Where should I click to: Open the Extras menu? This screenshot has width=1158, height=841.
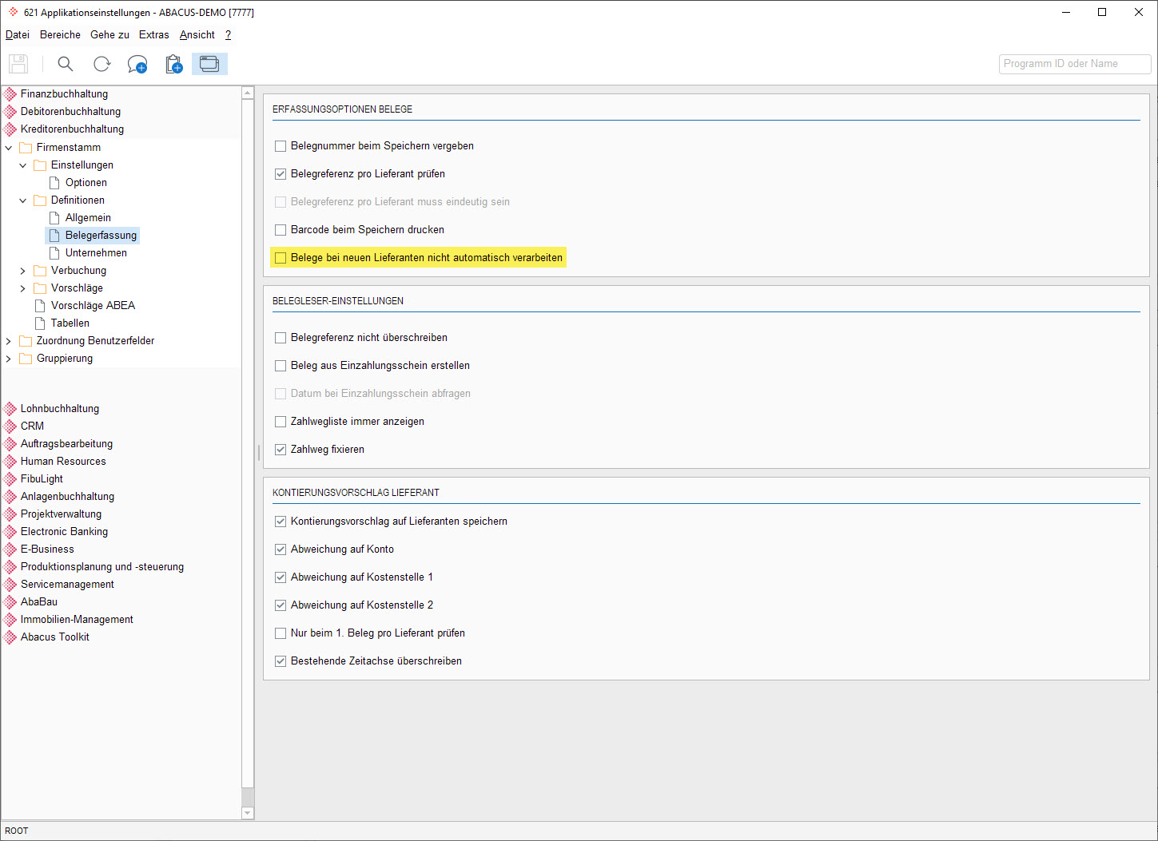(153, 35)
